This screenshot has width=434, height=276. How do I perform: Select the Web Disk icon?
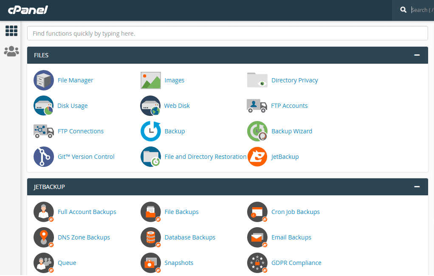pos(151,106)
